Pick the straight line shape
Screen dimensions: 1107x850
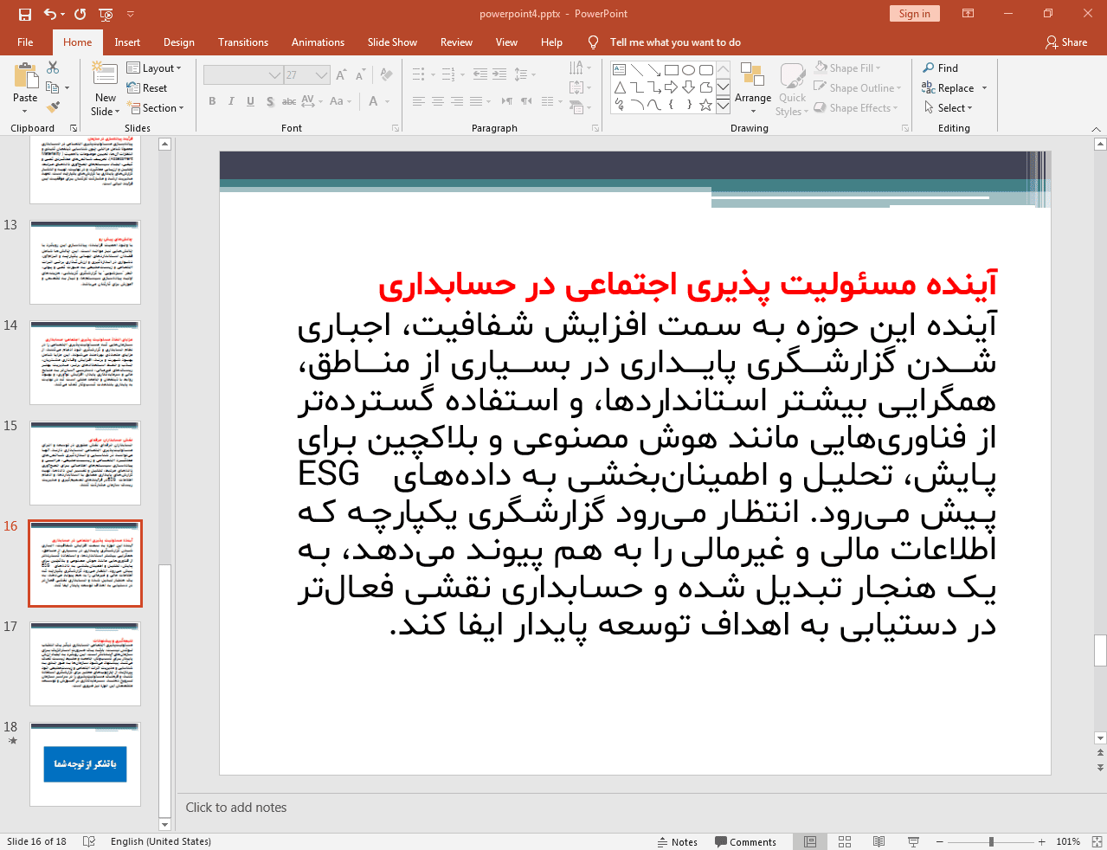coord(637,70)
